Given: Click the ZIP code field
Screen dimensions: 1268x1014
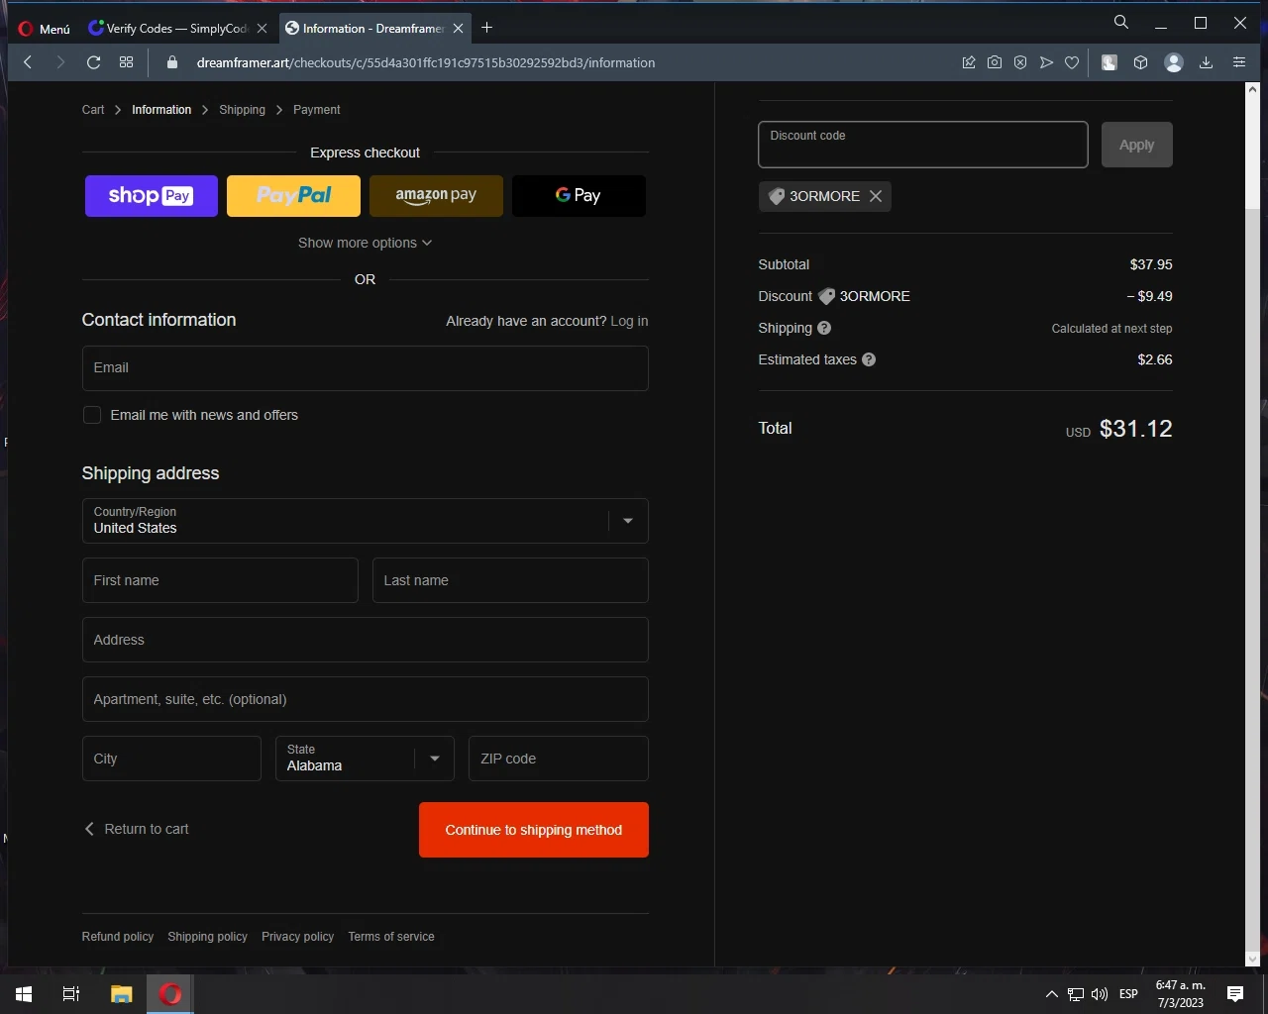Looking at the screenshot, I should click(559, 759).
